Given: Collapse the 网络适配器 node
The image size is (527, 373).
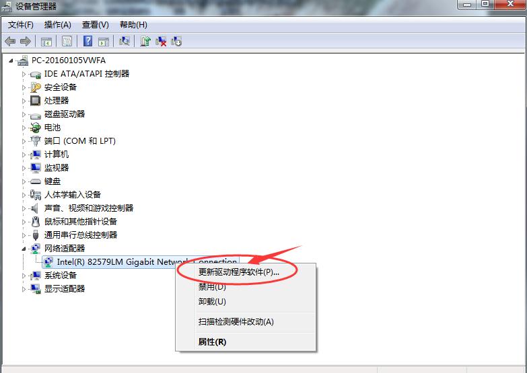Looking at the screenshot, I should (x=24, y=249).
